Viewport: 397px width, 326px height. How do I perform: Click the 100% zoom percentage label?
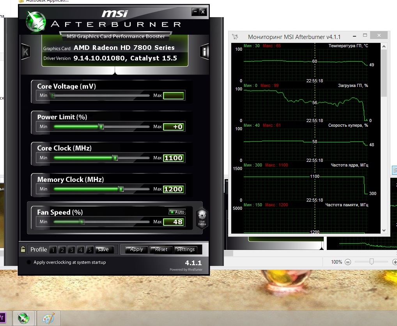tap(337, 262)
